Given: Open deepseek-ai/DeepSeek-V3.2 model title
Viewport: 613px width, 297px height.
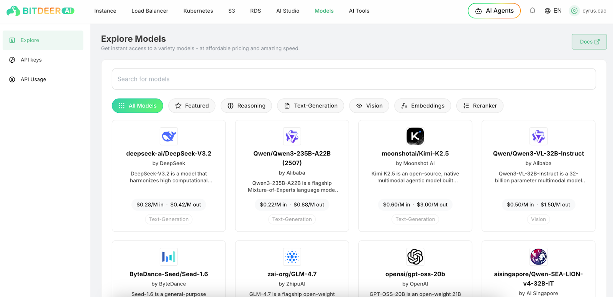Looking at the screenshot, I should 169,153.
